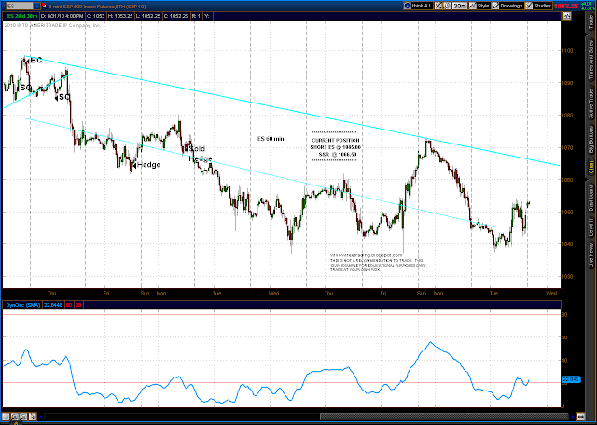Open the 30m timeframe dropdown
Image resolution: width=597 pixels, height=425 pixels.
460,6
